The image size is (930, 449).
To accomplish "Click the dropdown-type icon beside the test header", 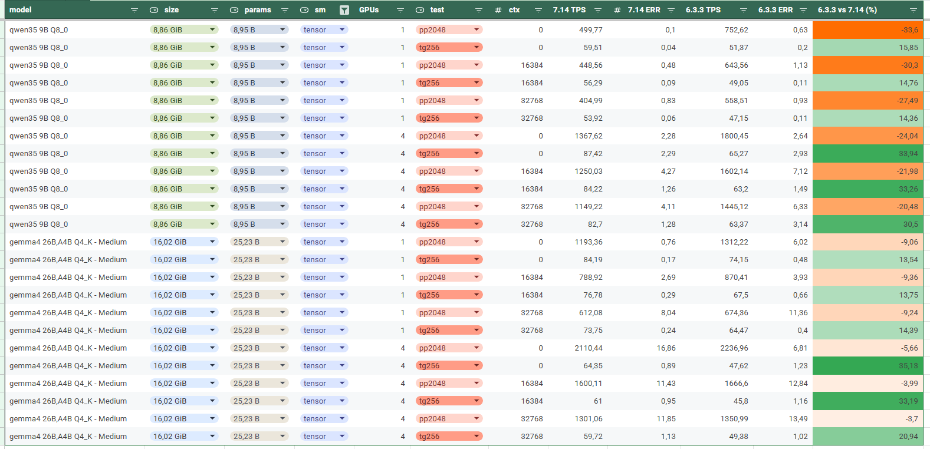I will tap(420, 10).
